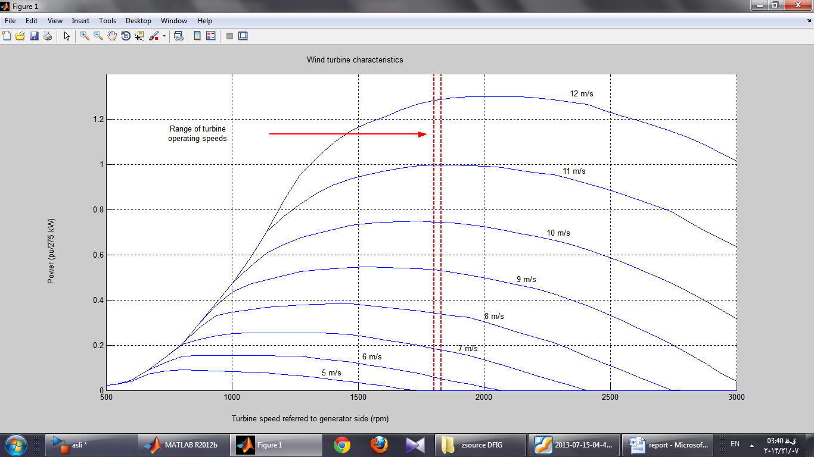This screenshot has height=457, width=814.
Task: Enable the Rotate 3D tool
Action: [x=126, y=36]
